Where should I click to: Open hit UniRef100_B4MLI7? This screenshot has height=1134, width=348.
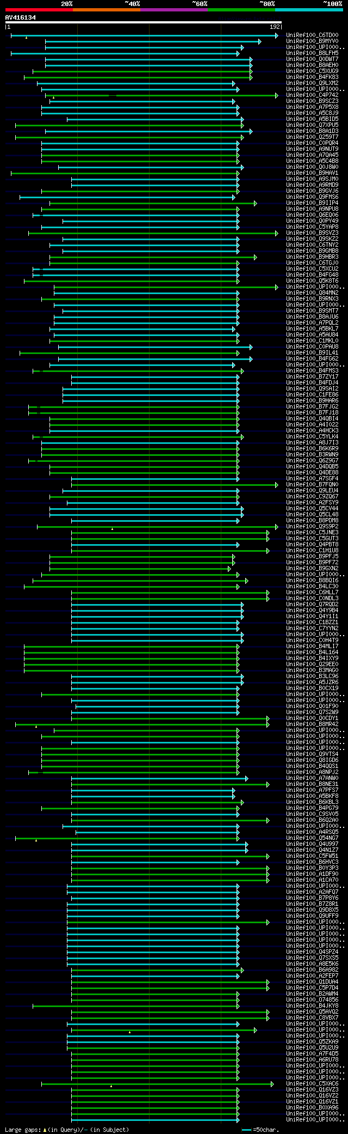[x=312, y=647]
